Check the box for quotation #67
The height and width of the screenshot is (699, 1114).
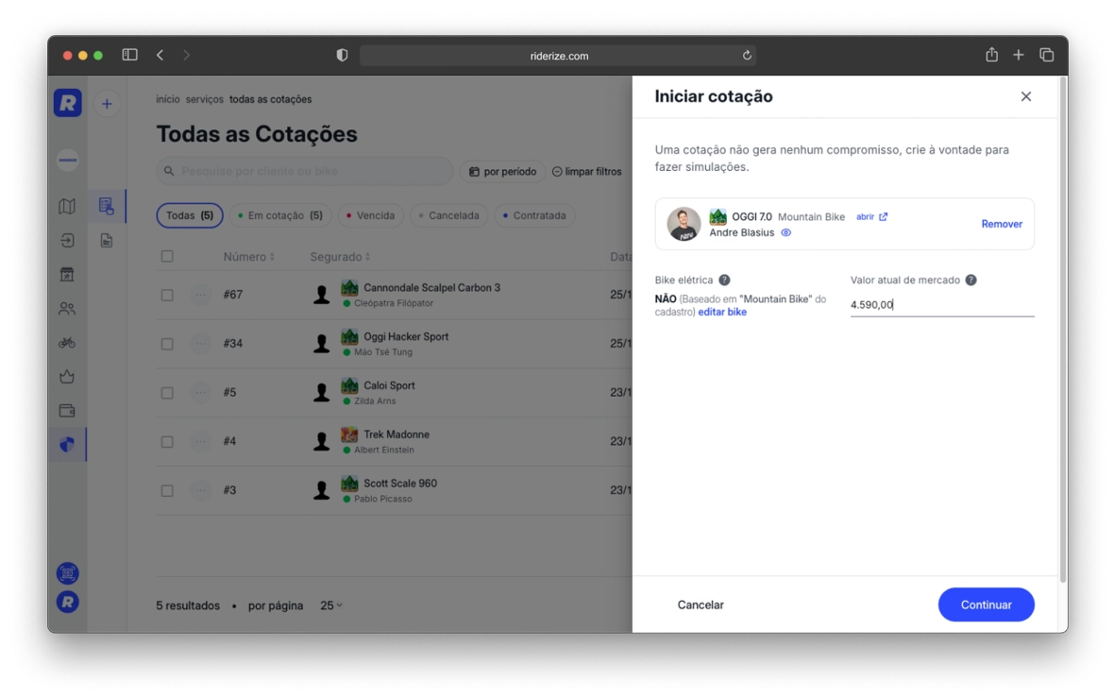167,295
